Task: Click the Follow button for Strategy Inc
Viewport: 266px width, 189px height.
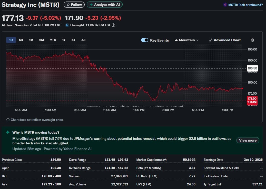Action: click(x=74, y=4)
